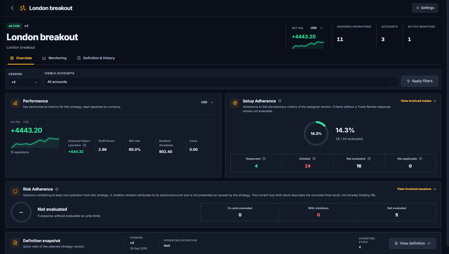Viewport: 449px width, 254px height.
Task: Switch to the Overview tab
Action: [x=21, y=58]
